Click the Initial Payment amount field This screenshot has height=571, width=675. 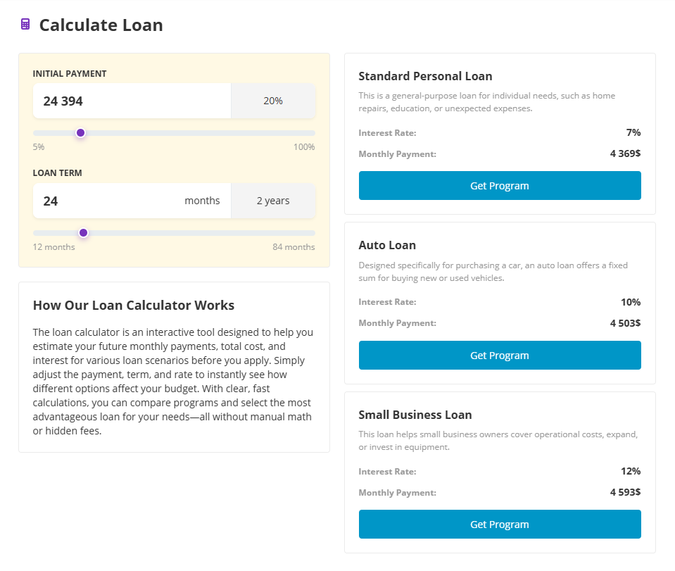click(132, 101)
